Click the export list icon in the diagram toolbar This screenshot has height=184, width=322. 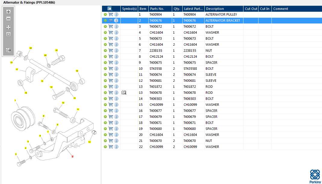tap(8, 50)
